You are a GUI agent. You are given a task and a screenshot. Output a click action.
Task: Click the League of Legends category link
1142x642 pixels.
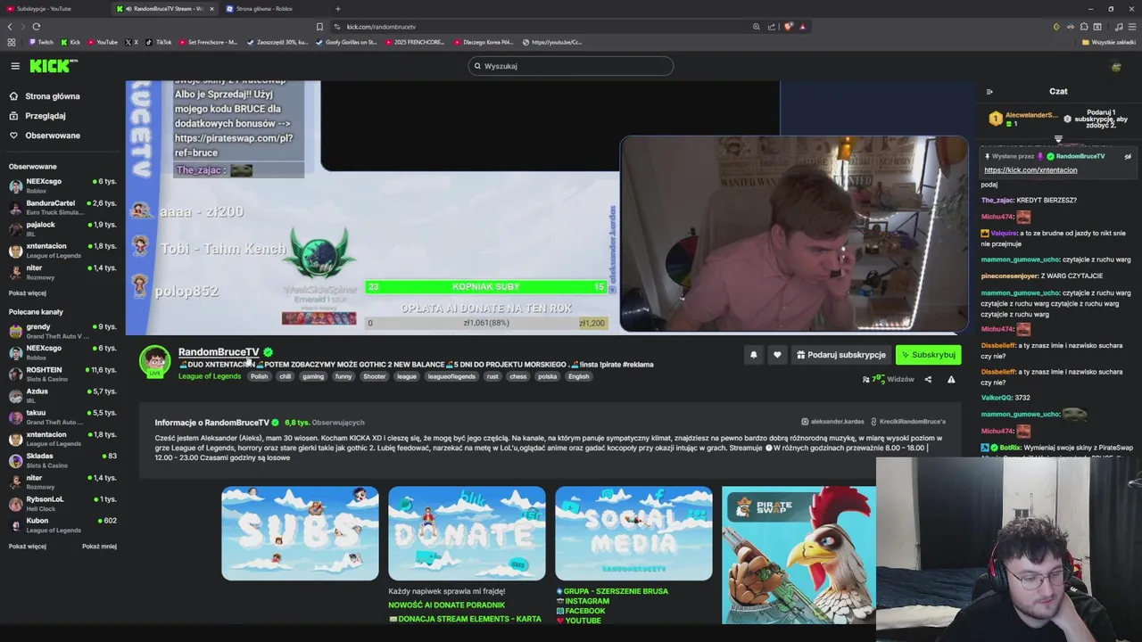click(210, 376)
